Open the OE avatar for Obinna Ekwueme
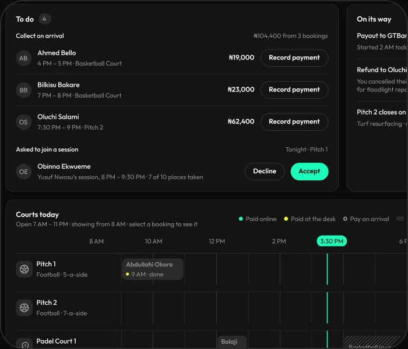Image resolution: width=408 pixels, height=349 pixels. click(23, 172)
